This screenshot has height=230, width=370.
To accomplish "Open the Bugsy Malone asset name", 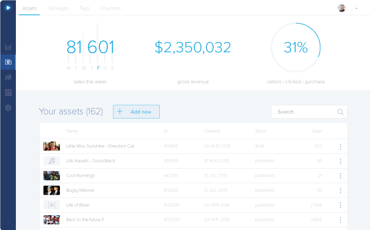I will tap(80, 190).
